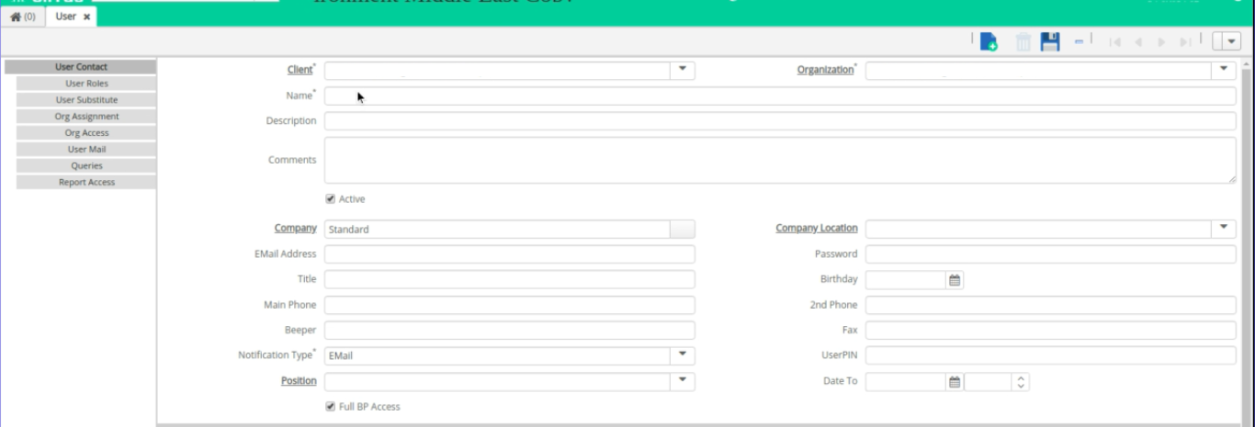Switch to the User Roles tab
Screen dimensions: 1255x427
click(86, 84)
